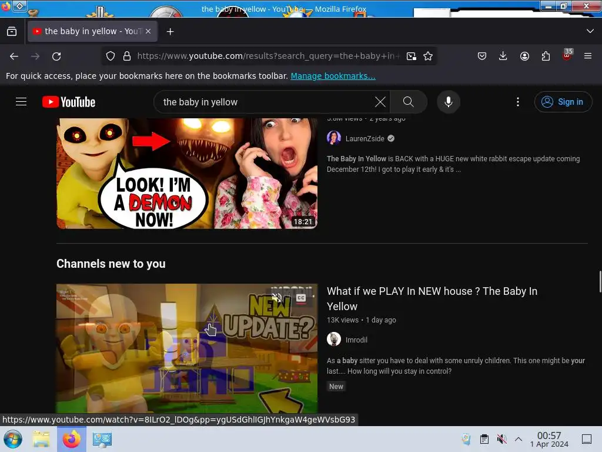This screenshot has height=452, width=602.
Task: Open picture-in-picture icon in address bar
Action: click(x=411, y=56)
